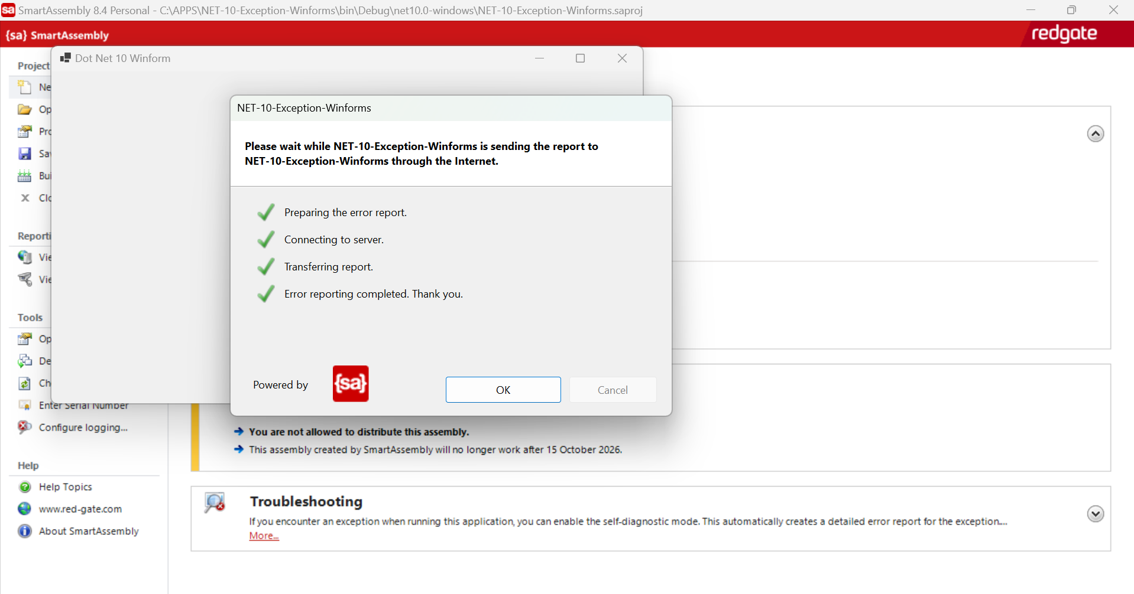The image size is (1134, 594).
Task: Click {sa} SmartAssembly header title
Action: point(57,35)
